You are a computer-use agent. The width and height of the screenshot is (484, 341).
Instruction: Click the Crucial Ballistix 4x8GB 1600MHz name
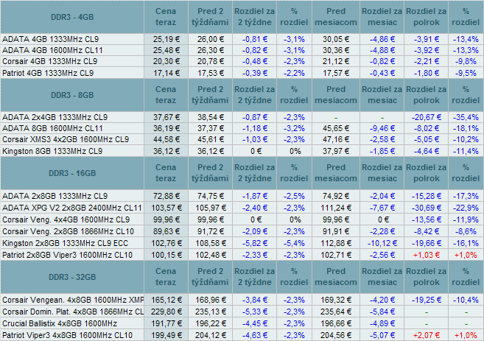(60, 323)
